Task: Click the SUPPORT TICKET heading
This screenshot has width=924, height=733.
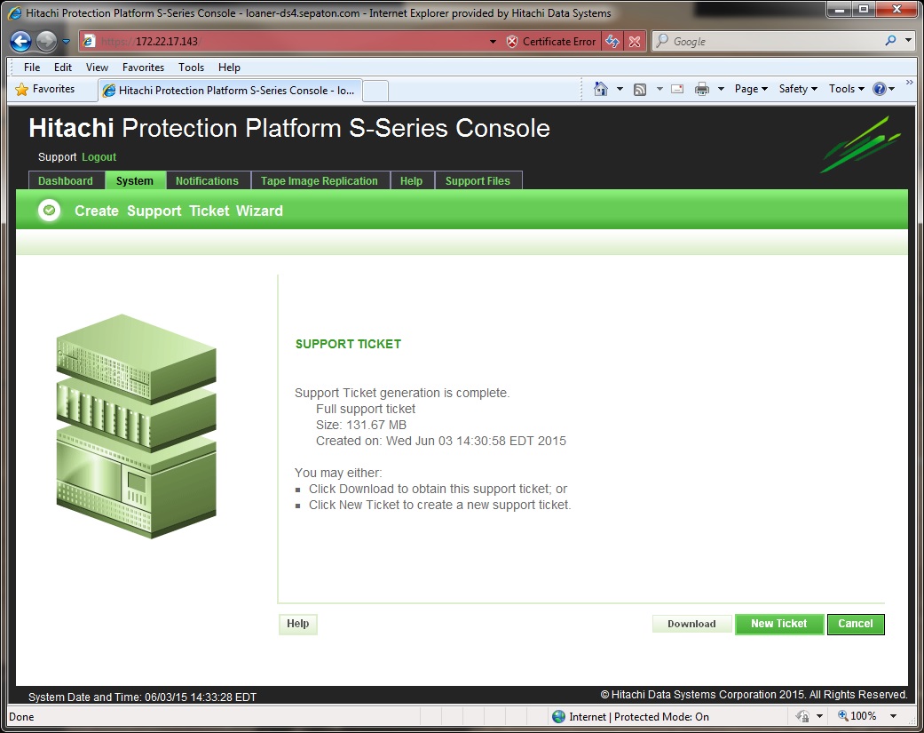Action: (348, 345)
